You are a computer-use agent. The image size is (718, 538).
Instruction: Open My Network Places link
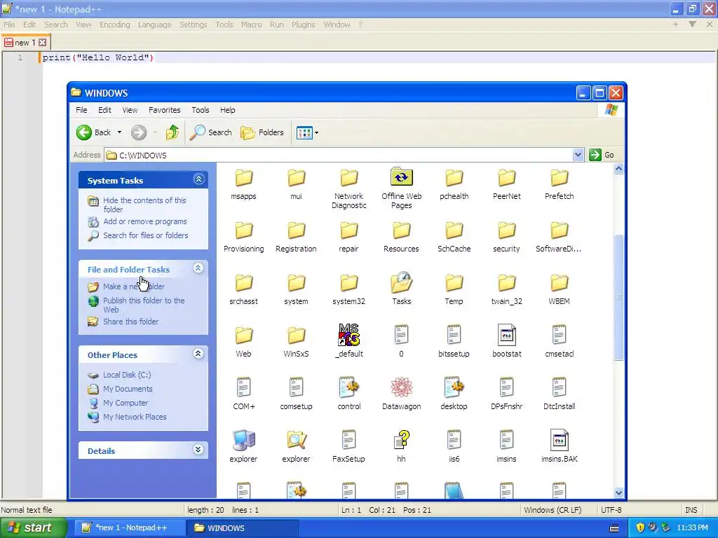click(134, 417)
